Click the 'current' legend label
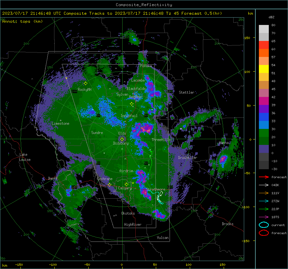The width and height of the screenshot is (288, 269). pyautogui.click(x=278, y=225)
